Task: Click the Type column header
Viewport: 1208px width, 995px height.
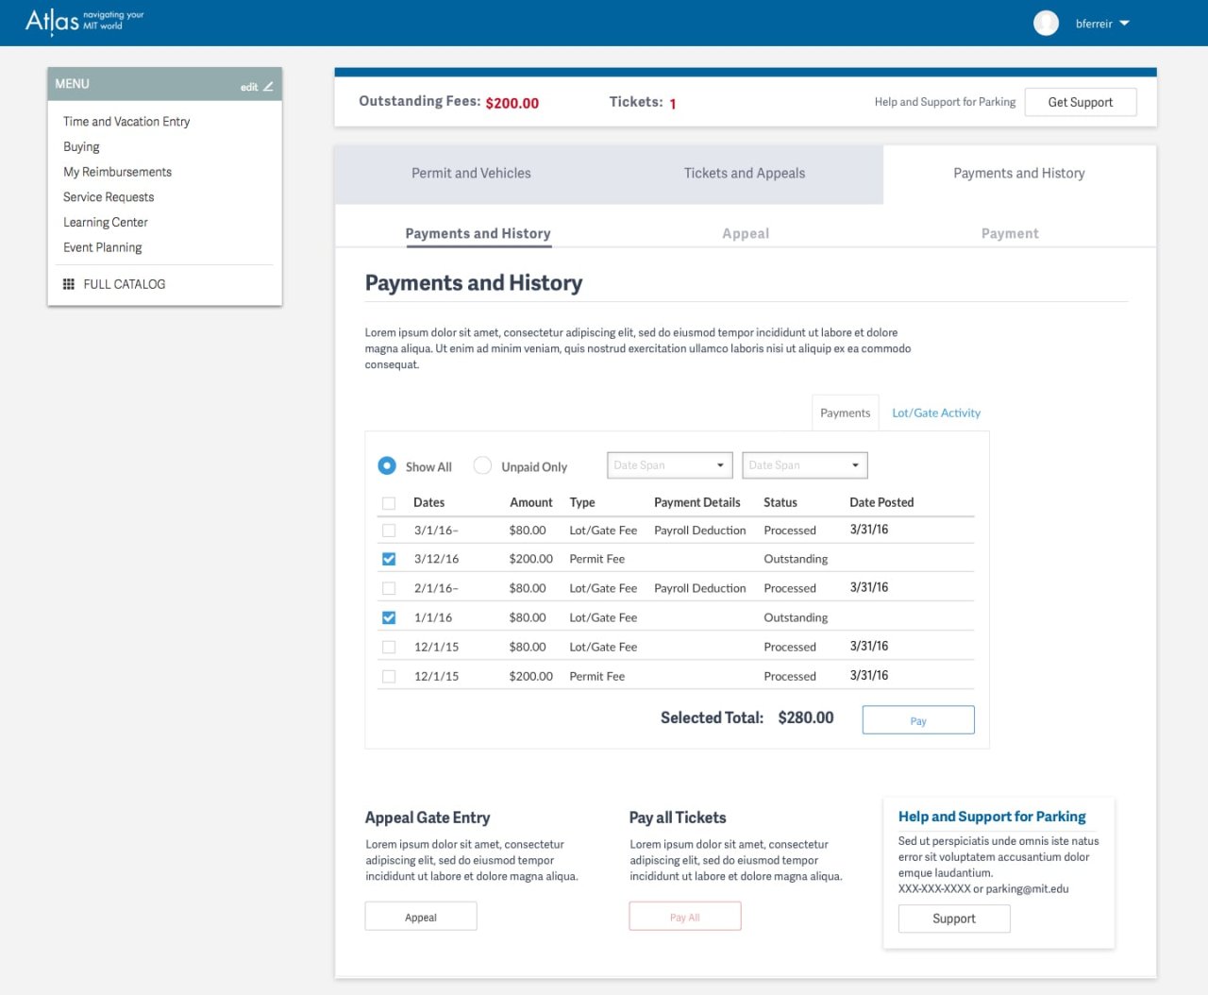Action: point(582,502)
